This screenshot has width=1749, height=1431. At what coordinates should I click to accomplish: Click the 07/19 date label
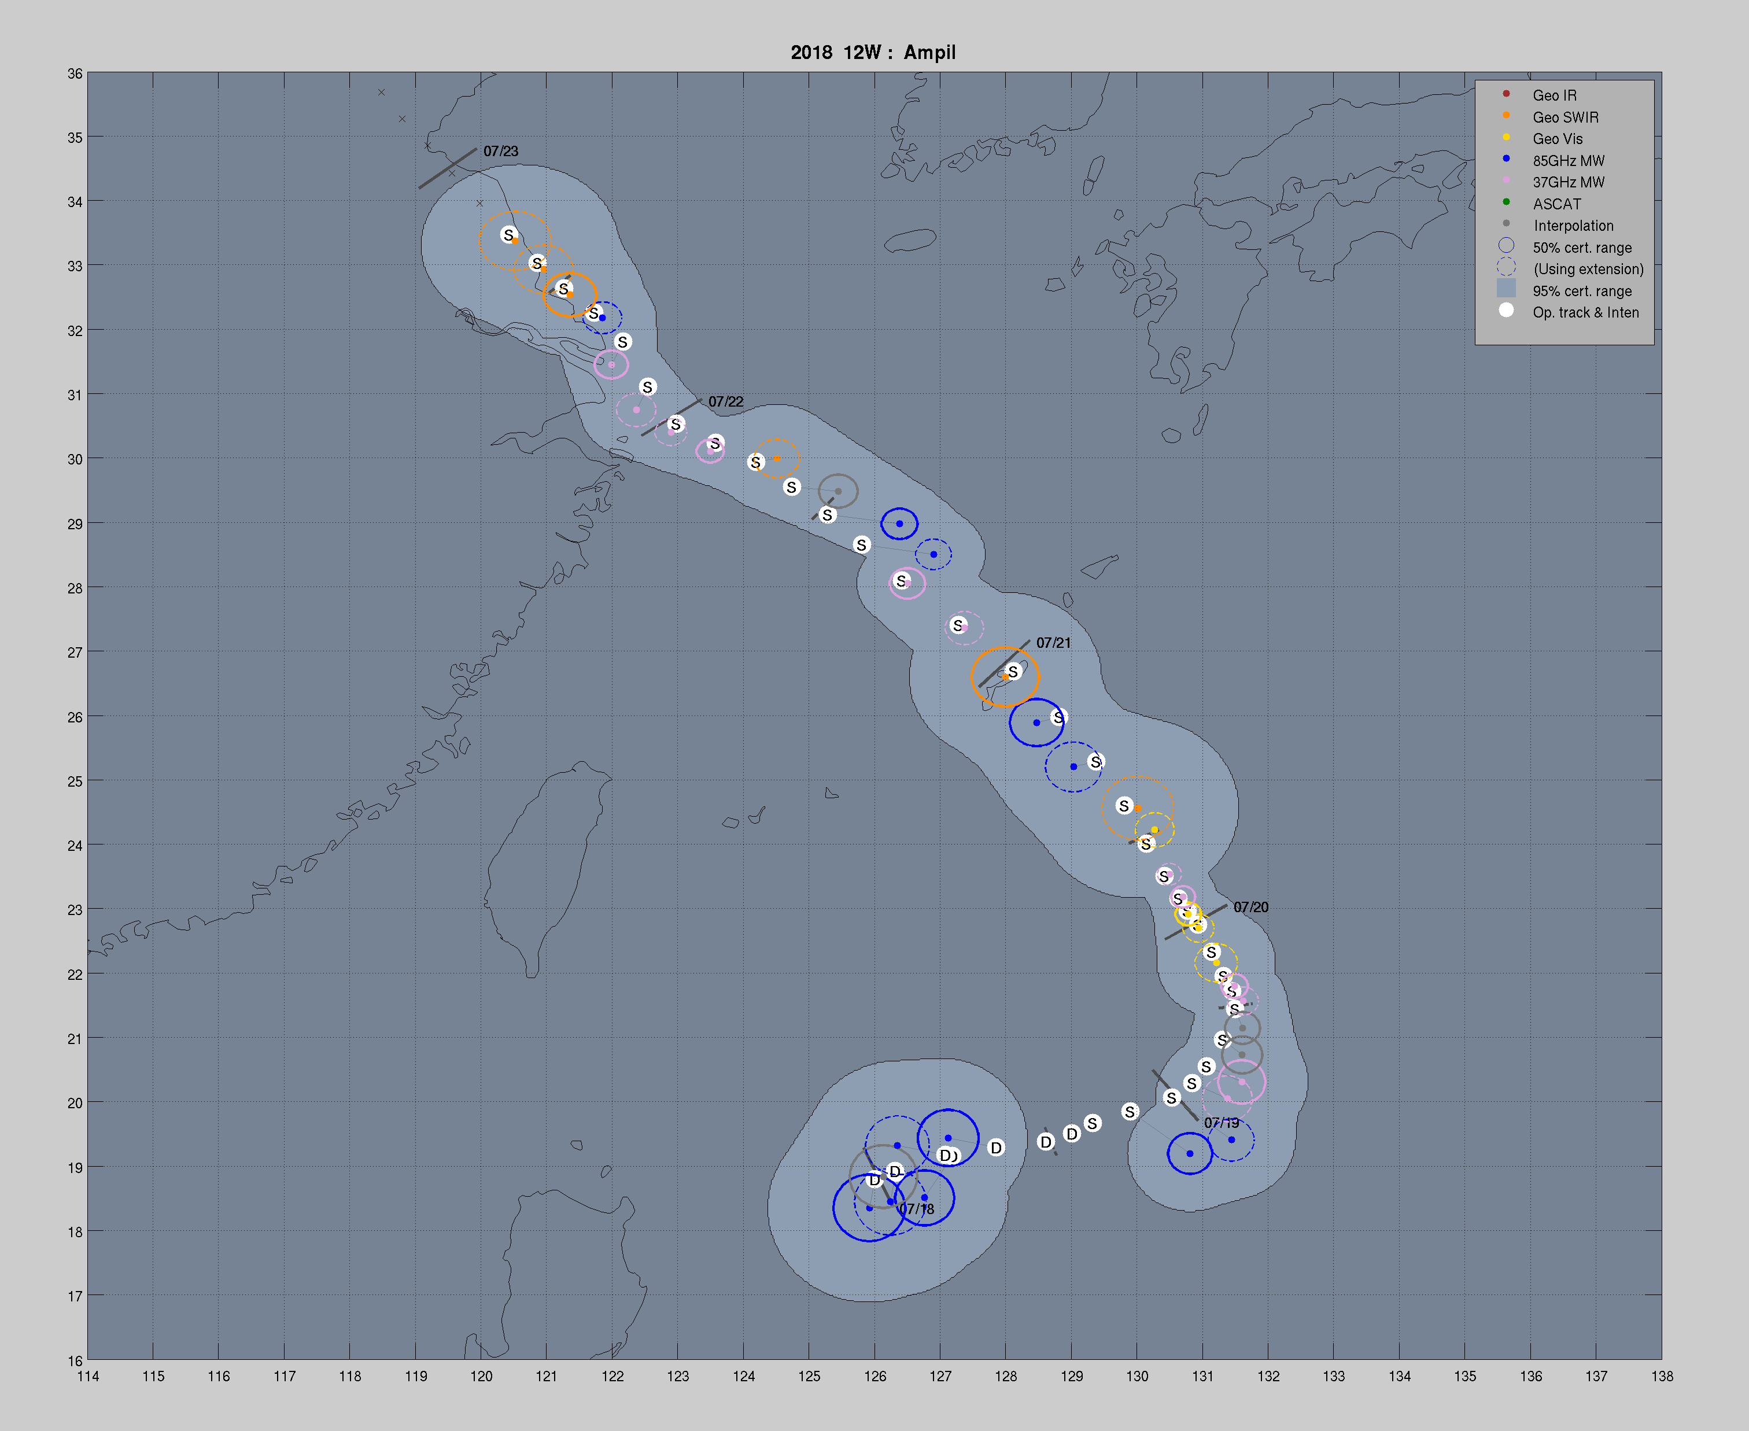click(1221, 1123)
